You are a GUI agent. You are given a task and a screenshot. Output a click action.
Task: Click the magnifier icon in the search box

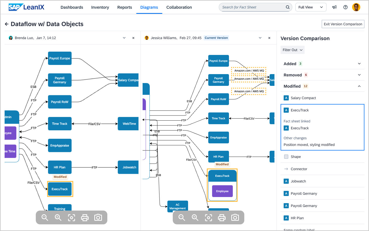pos(287,7)
